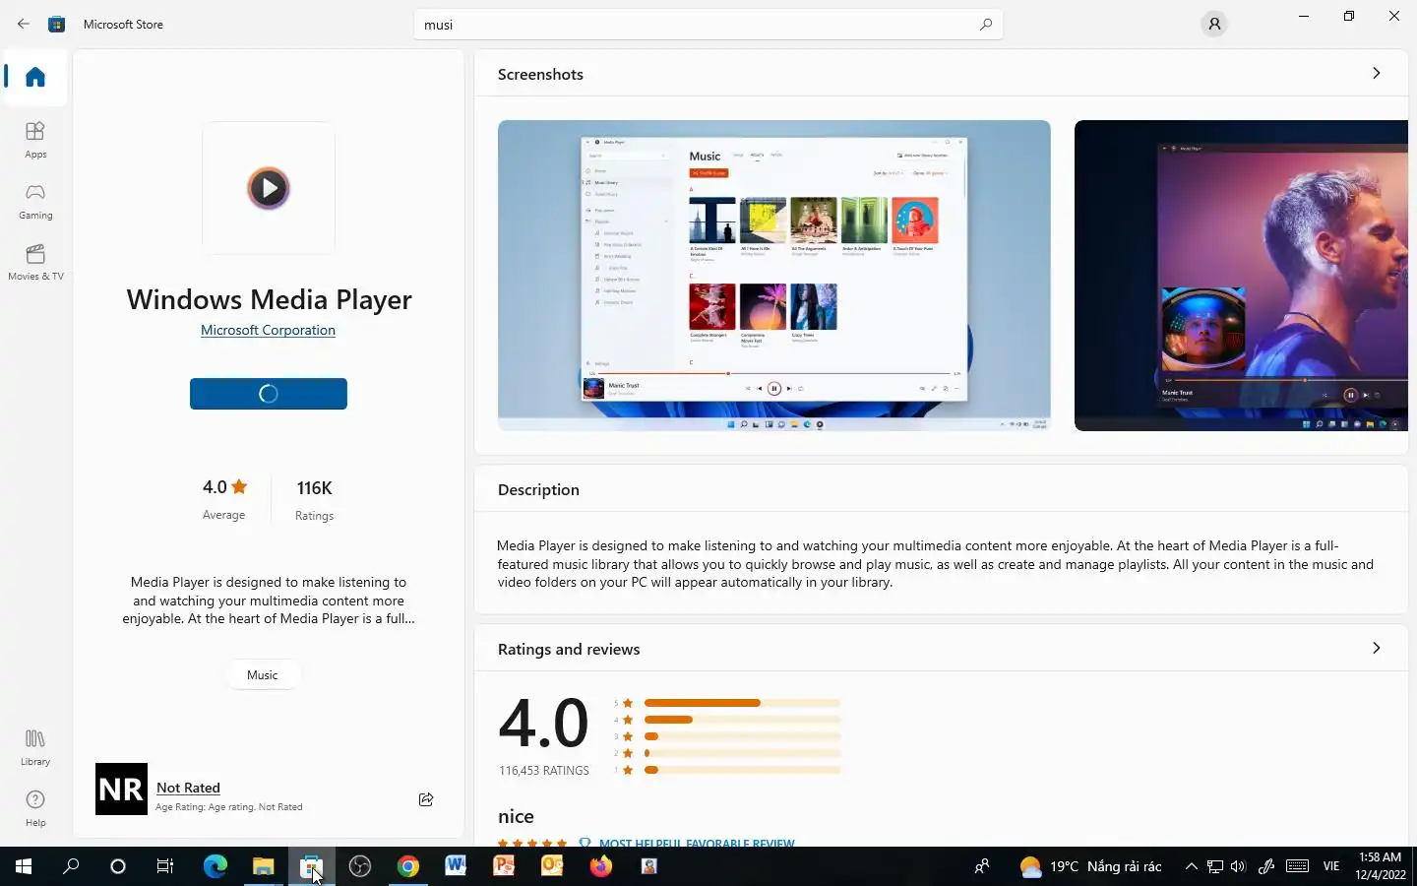Expand Screenshots section with chevron

click(x=1376, y=73)
